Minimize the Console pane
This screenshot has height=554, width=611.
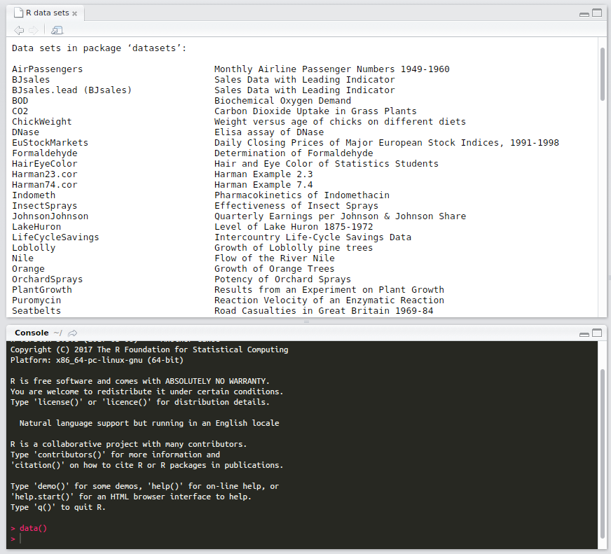click(x=584, y=334)
